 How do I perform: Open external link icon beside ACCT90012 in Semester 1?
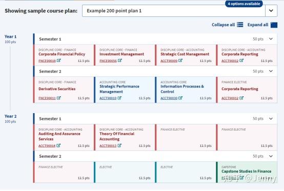(x=241, y=60)
